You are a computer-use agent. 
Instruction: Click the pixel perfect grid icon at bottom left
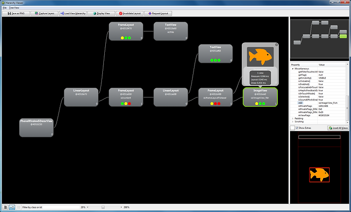point(19,207)
